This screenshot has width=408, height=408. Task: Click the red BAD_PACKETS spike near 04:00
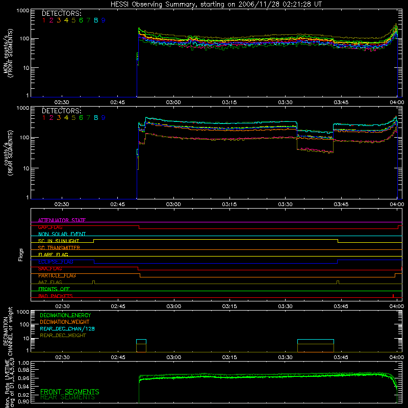point(393,296)
